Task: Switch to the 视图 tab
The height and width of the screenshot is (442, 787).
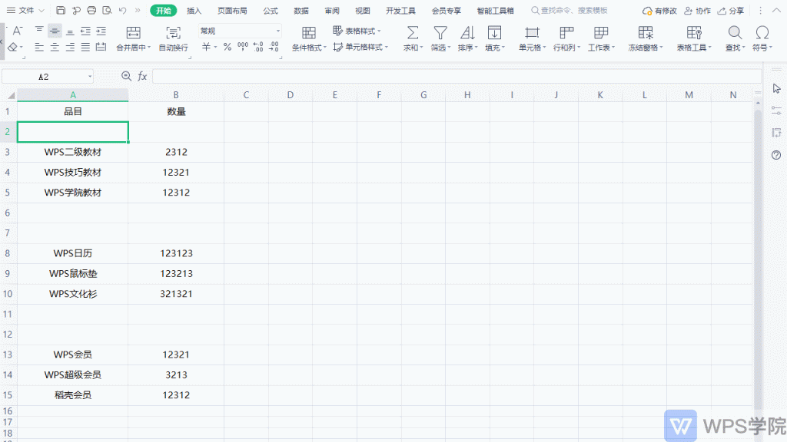Action: pyautogui.click(x=363, y=11)
